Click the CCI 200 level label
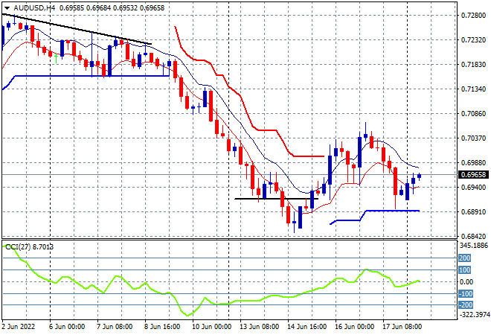The image size is (491, 335). click(x=464, y=258)
